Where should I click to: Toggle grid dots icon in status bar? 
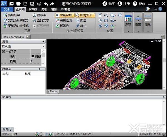pyautogui.click(x=42, y=134)
